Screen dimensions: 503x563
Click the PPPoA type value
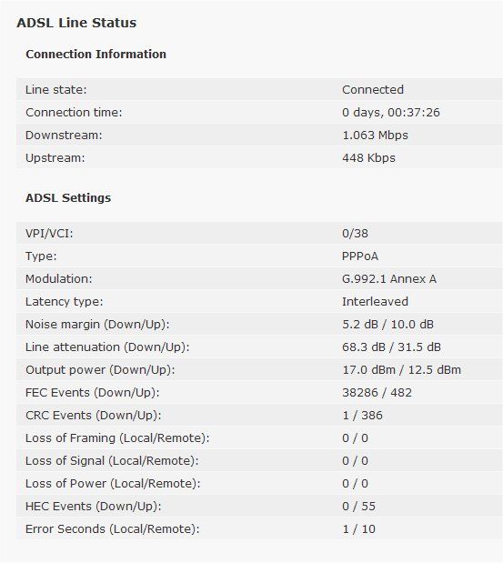360,256
